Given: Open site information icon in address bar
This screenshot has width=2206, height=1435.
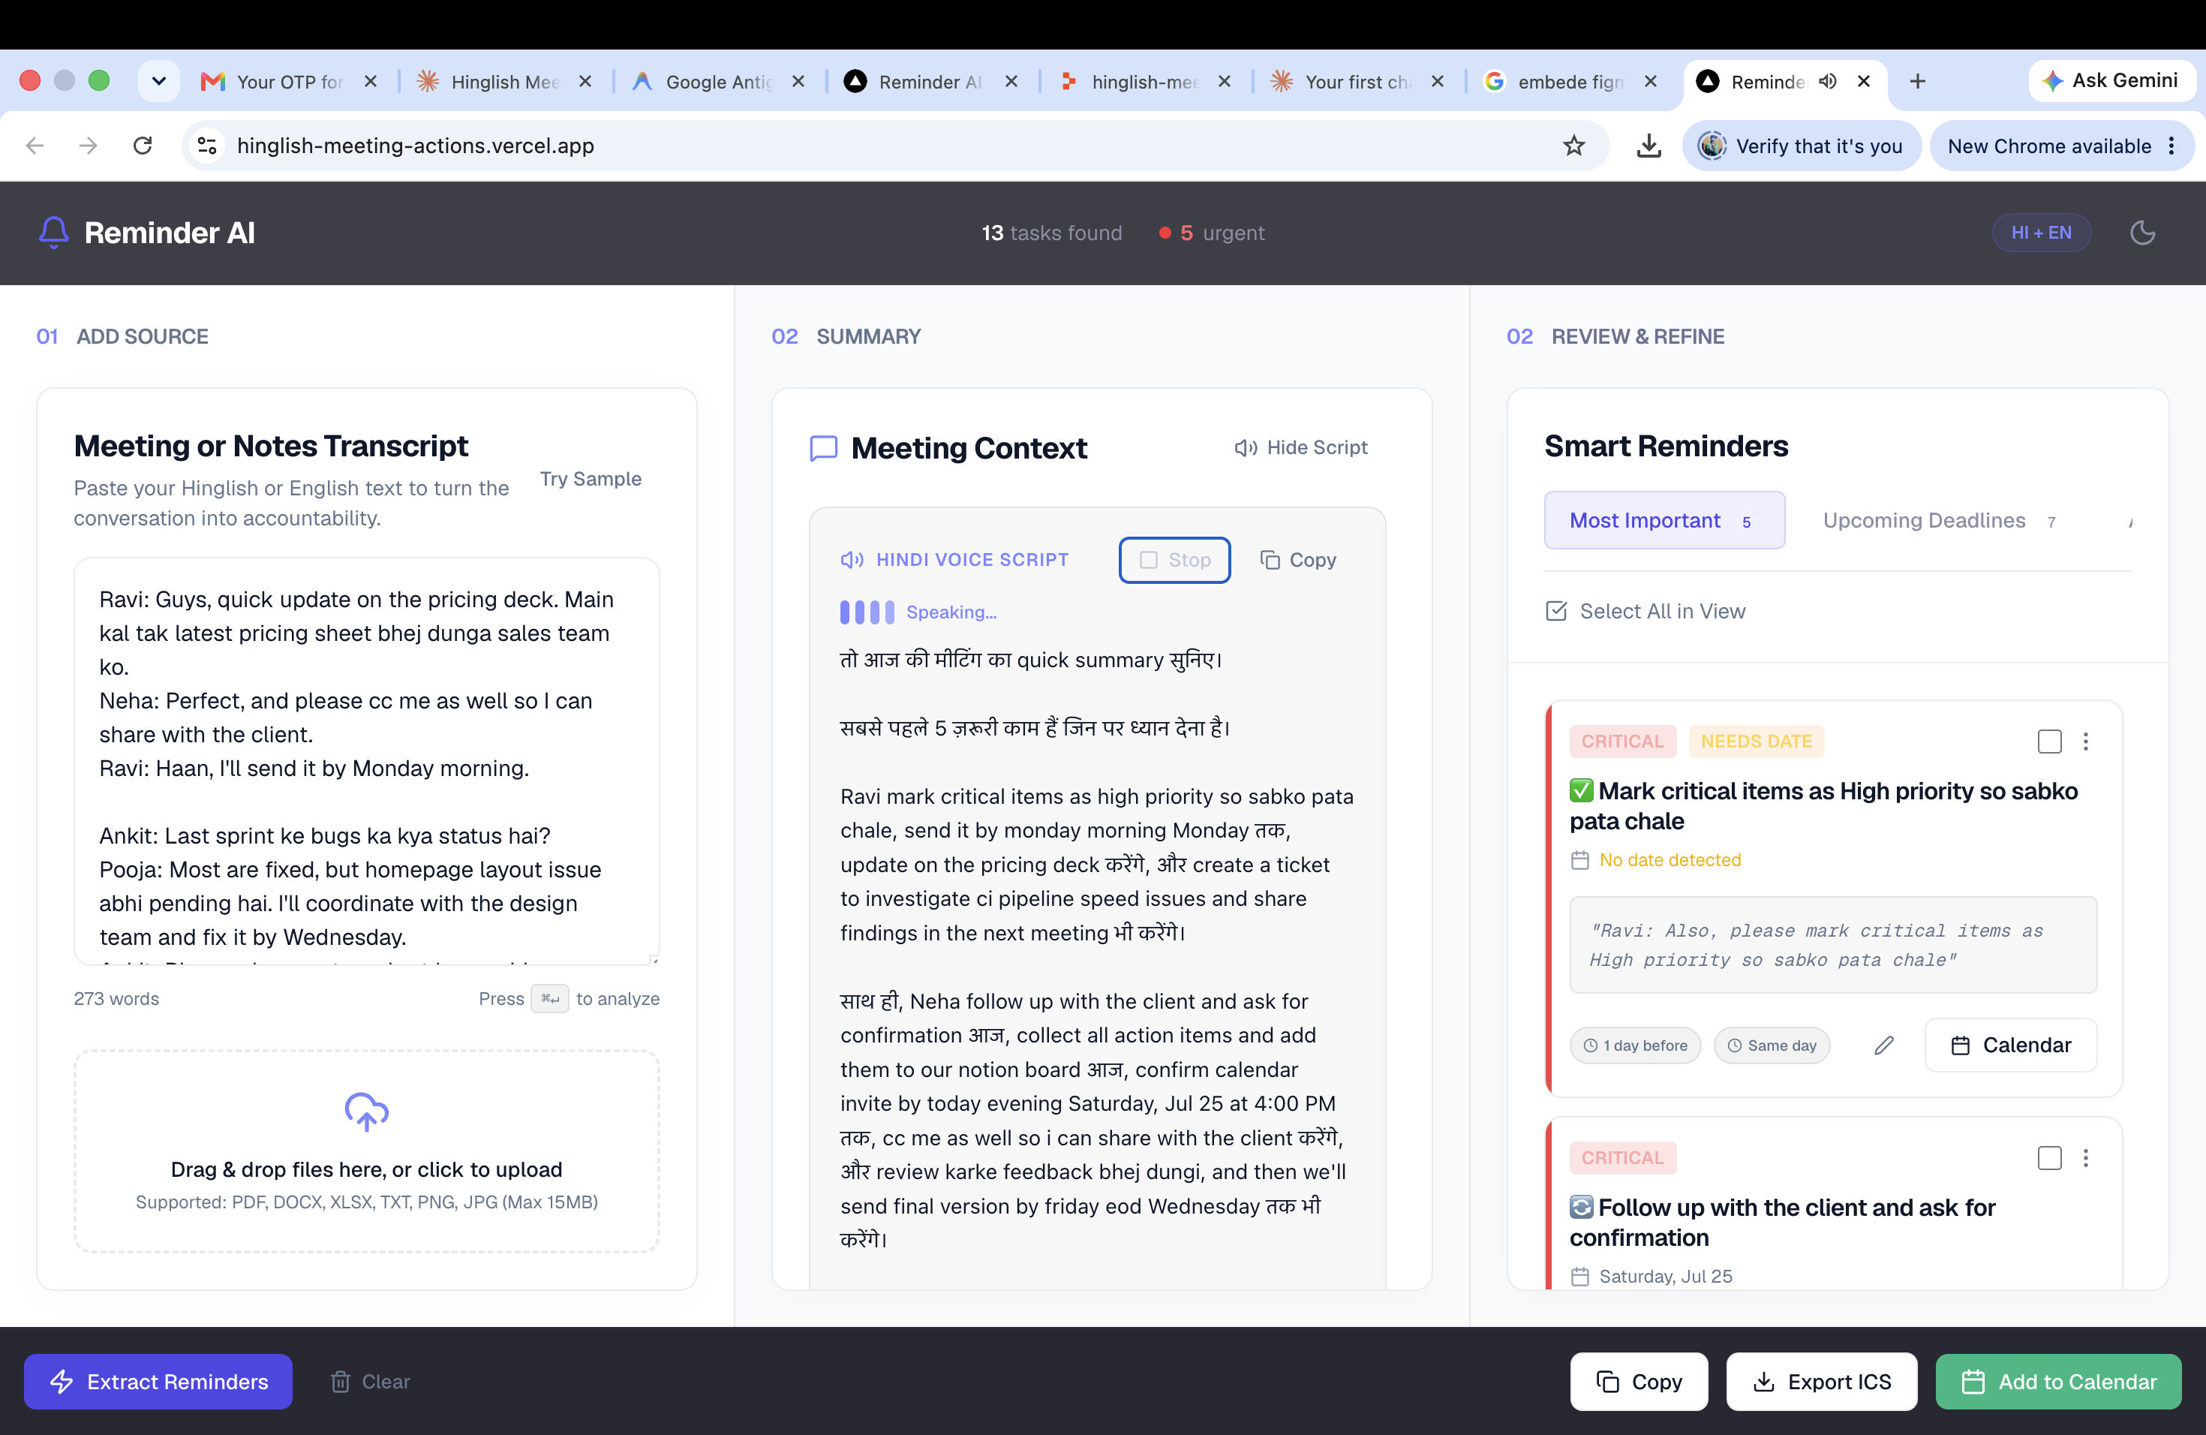Looking at the screenshot, I should coord(208,146).
